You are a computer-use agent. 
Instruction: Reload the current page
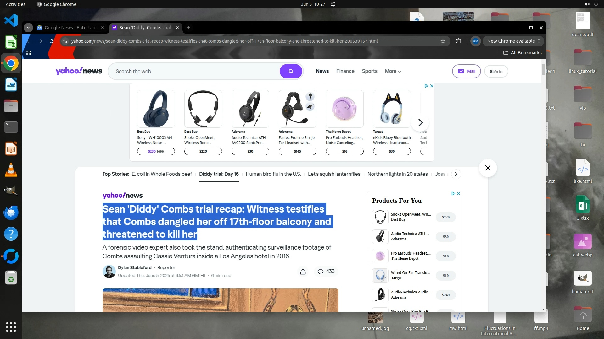52,41
